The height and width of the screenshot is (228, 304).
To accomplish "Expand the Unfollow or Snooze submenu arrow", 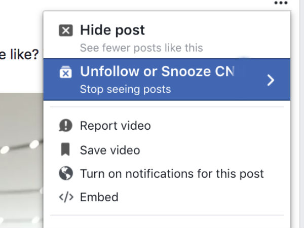I will pos(271,80).
